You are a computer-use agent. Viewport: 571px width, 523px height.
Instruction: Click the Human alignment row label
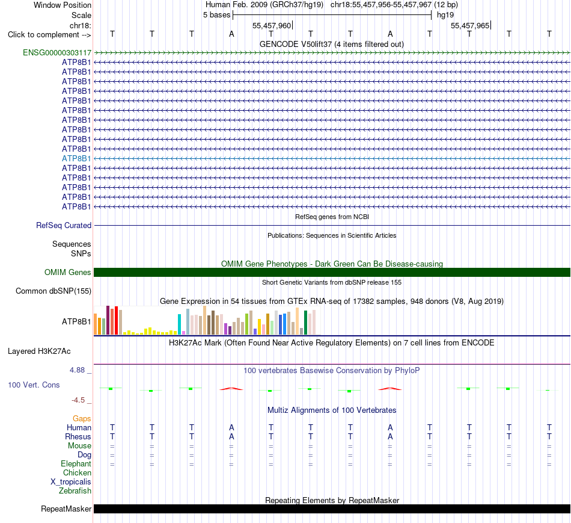(79, 427)
